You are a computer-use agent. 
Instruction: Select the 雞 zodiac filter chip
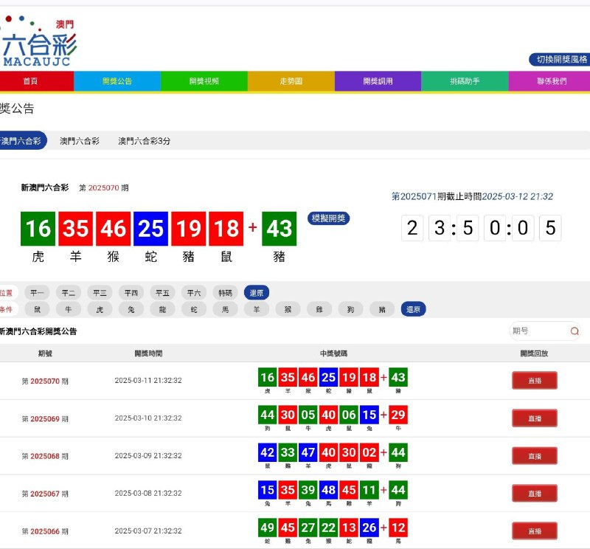click(319, 309)
